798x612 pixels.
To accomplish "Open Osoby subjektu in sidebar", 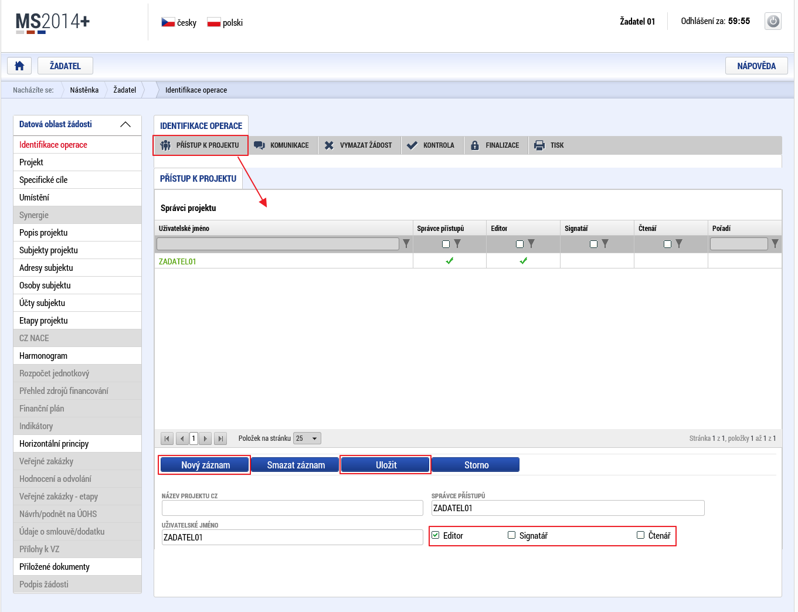I will [x=77, y=285].
